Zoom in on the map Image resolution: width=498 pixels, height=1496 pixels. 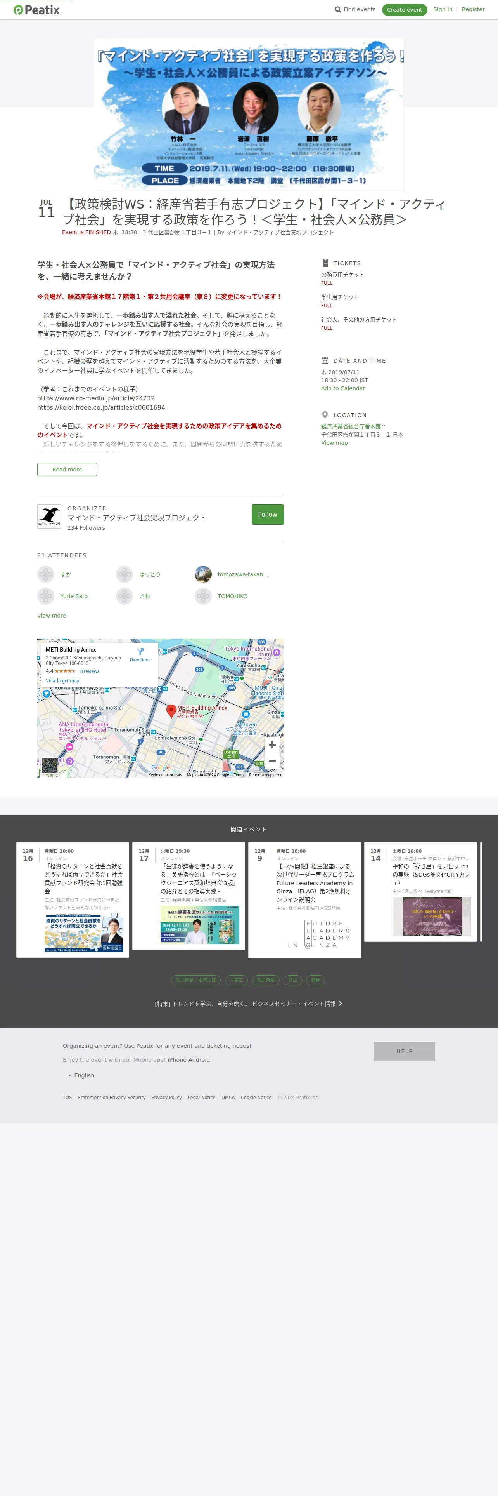(272, 745)
